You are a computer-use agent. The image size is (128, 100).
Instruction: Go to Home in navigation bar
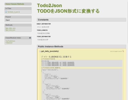coord(8,4)
